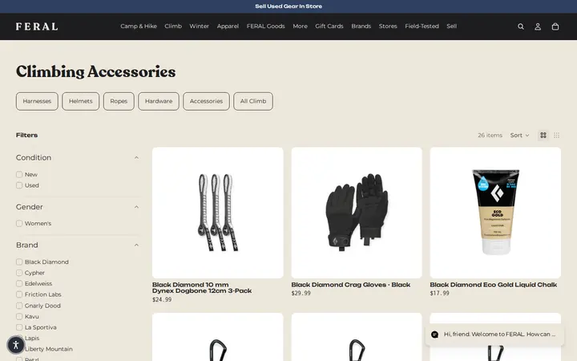Collapse the Condition filter section
The image size is (577, 361).
point(136,158)
